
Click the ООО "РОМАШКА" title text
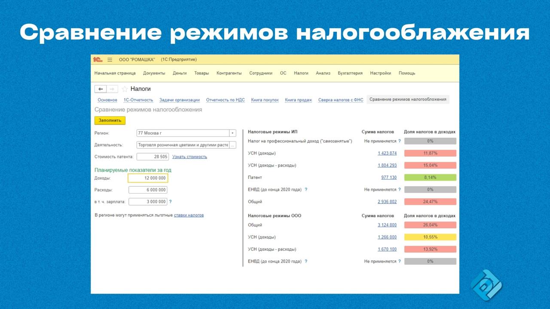(x=137, y=60)
